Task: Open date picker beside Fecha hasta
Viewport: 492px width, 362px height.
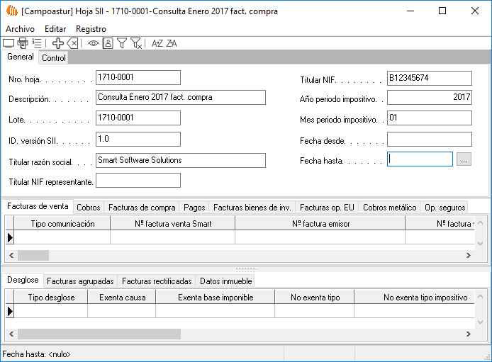Action: [x=464, y=159]
